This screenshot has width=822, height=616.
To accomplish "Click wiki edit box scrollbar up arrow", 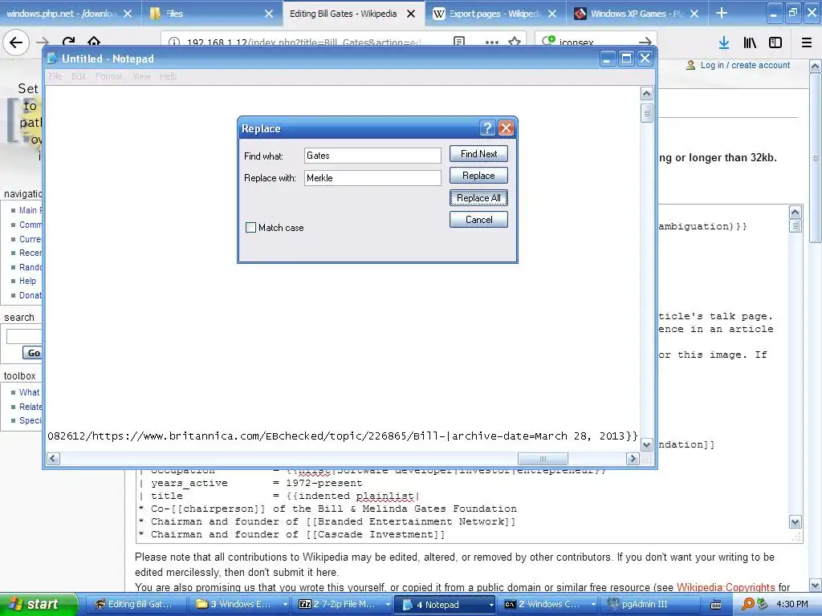I will (x=796, y=212).
